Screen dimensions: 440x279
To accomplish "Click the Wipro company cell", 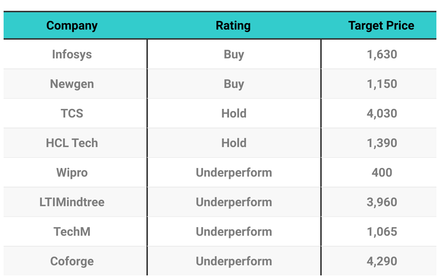I will tap(72, 173).
